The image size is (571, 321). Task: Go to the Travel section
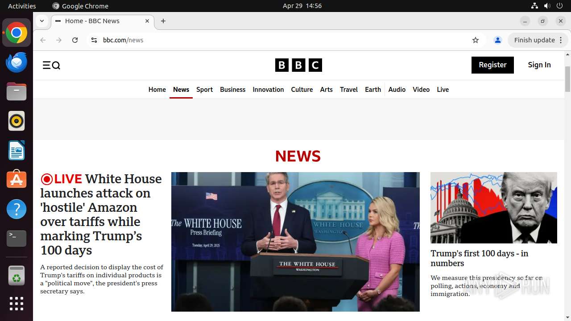point(349,90)
